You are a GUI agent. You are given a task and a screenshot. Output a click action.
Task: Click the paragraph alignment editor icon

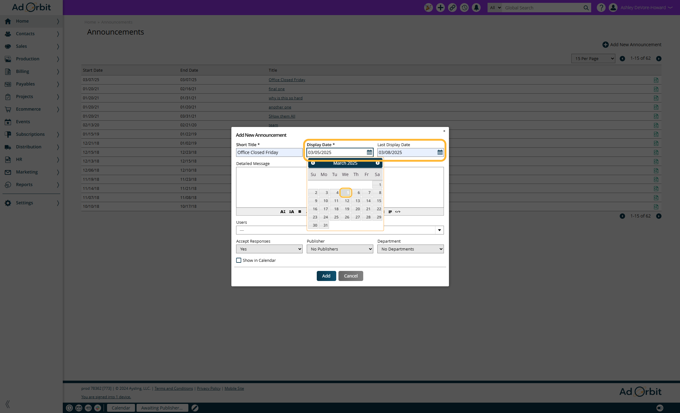(390, 212)
